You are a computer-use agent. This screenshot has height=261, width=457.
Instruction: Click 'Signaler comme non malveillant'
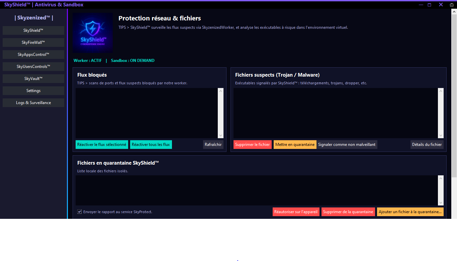pos(347,145)
